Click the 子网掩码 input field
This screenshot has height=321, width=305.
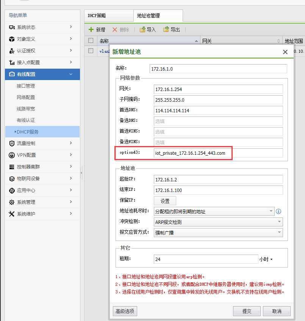coord(218,100)
